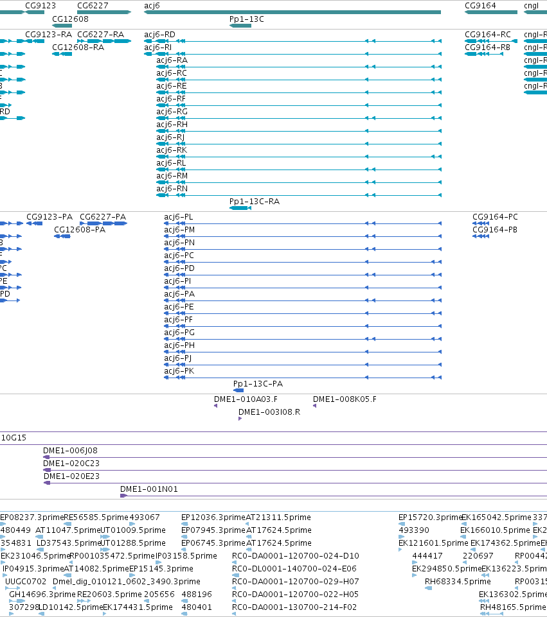Click protein label Pp1-13C-PA
This screenshot has width=547, height=617.
click(258, 384)
